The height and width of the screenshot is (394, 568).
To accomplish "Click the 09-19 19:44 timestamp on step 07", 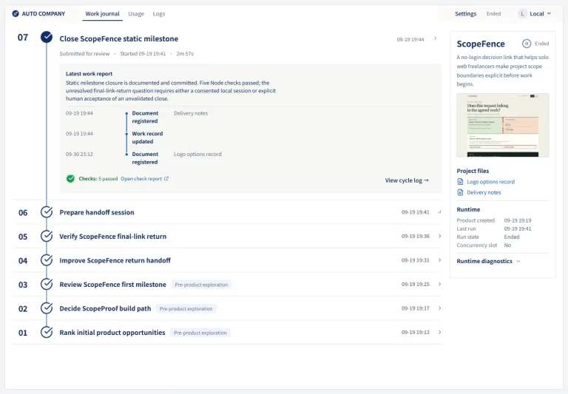I will pos(410,39).
